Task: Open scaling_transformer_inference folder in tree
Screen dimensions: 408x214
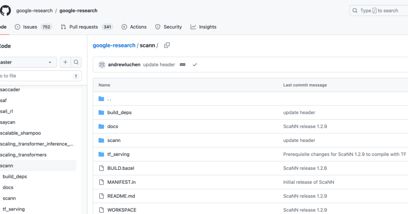Action: click(x=37, y=144)
